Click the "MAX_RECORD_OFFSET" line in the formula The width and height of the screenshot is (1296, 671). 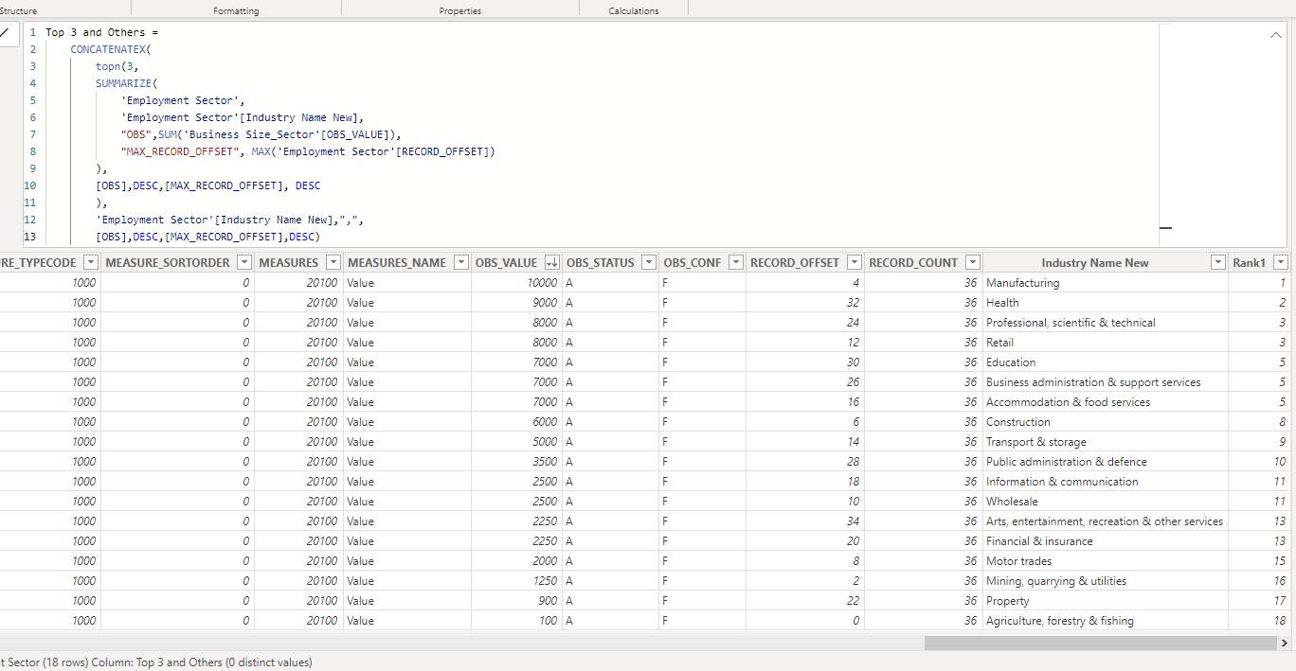[x=308, y=151]
